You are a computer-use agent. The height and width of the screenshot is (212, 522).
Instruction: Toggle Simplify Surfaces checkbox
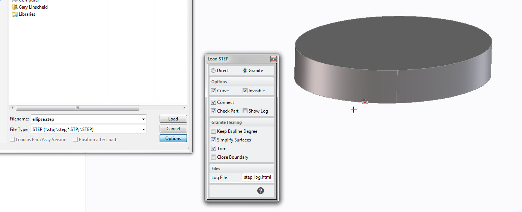click(214, 140)
